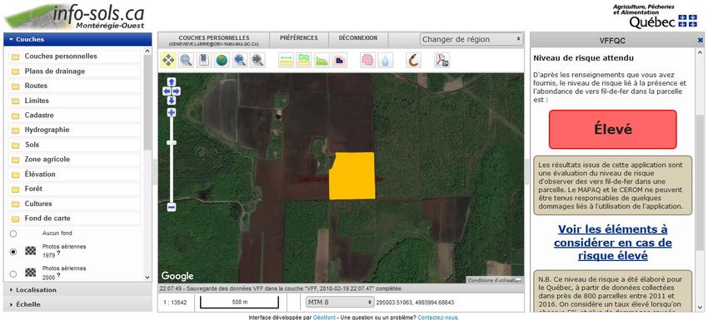The width and height of the screenshot is (708, 320).
Task: Zoom out with the minus button
Action: (172, 207)
